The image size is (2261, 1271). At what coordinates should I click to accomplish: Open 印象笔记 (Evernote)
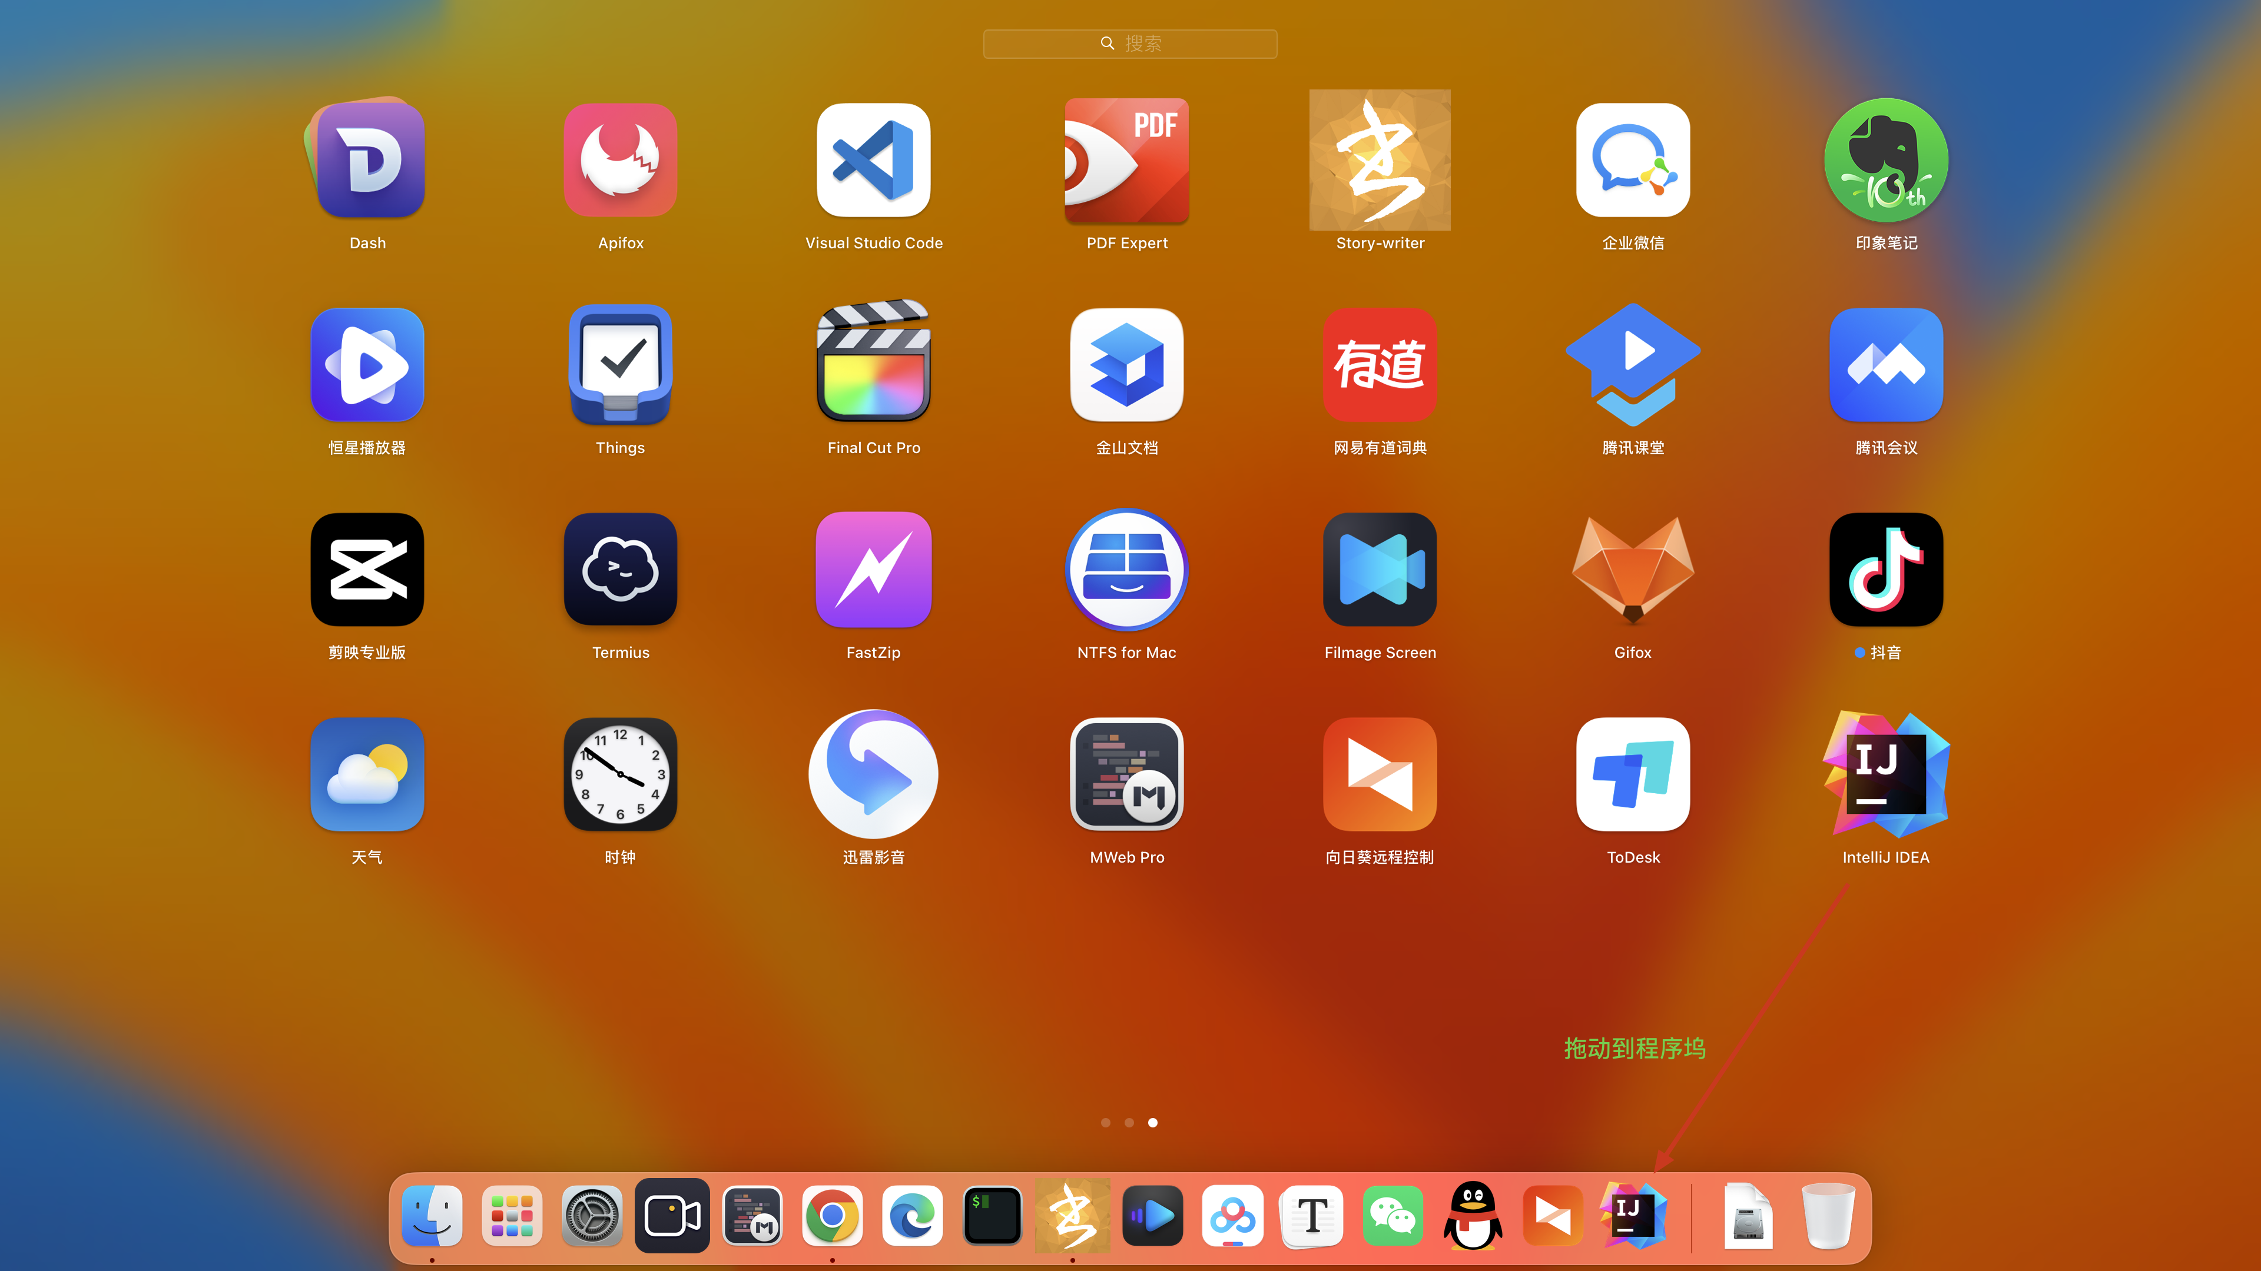point(1886,159)
